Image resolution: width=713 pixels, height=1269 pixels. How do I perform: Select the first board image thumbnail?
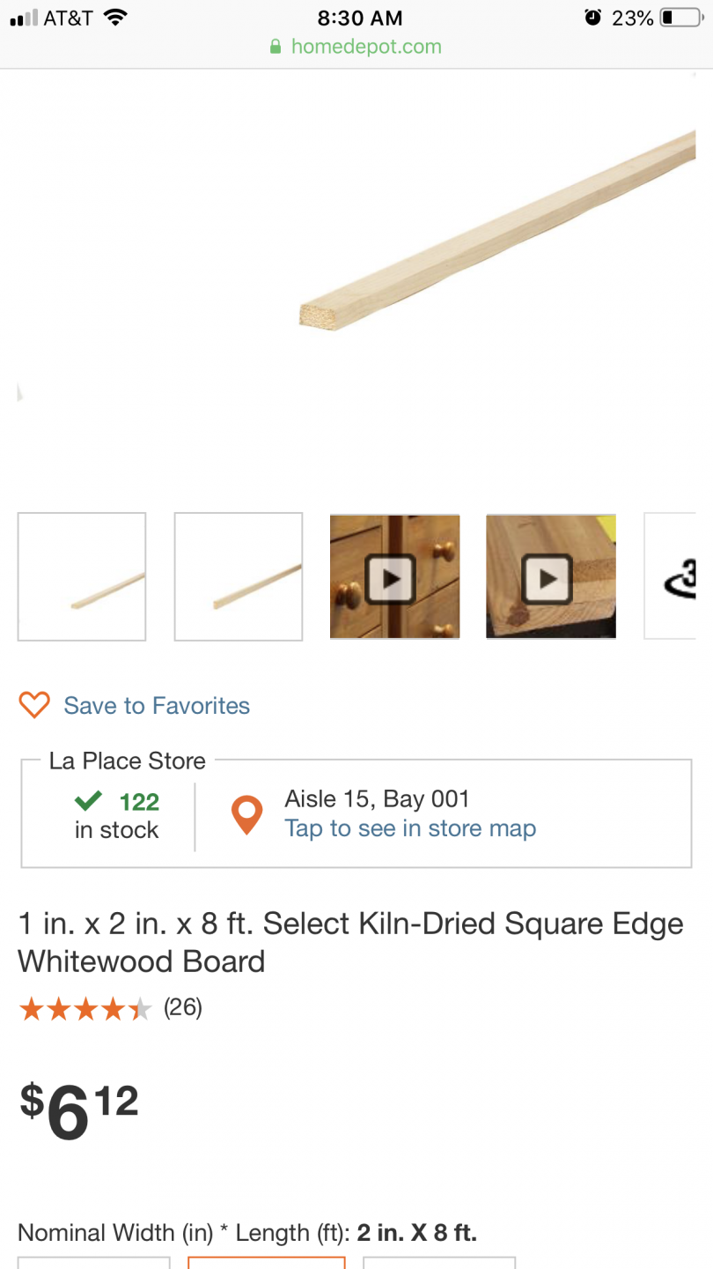pos(82,576)
